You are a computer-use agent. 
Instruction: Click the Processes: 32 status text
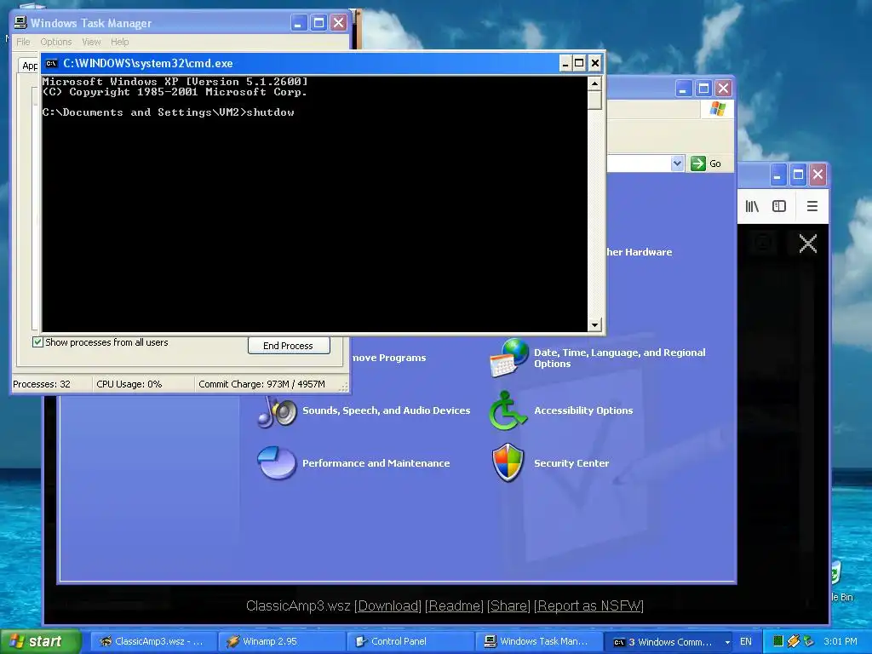coord(42,384)
